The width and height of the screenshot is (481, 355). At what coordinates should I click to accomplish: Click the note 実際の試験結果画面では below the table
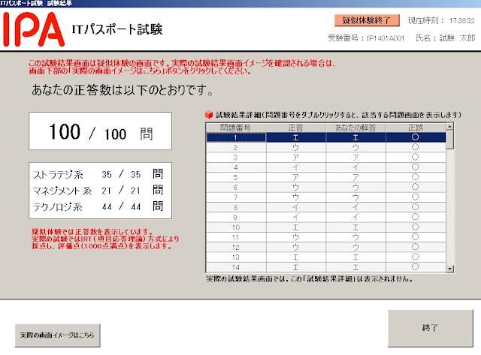point(309,278)
